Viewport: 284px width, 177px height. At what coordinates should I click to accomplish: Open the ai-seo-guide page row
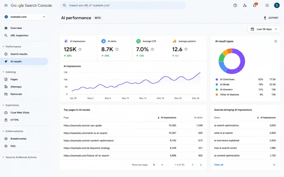(133, 125)
